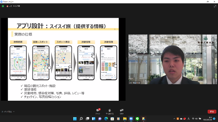Expand audio settings chevron
Viewport: 218px width, 122px height.
[14, 112]
